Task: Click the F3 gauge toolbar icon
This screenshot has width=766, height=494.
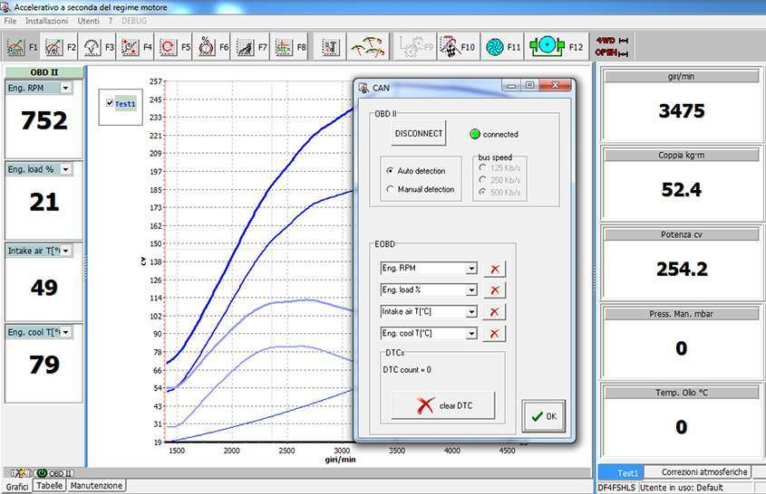Action: point(92,45)
